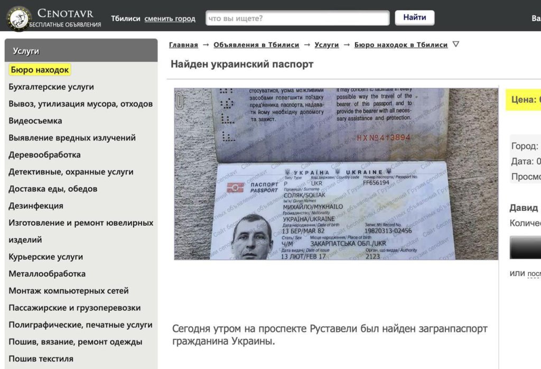Image resolution: width=541 pixels, height=369 pixels.
Task: Open Доставка еды, обедов category
Action: pyautogui.click(x=53, y=189)
